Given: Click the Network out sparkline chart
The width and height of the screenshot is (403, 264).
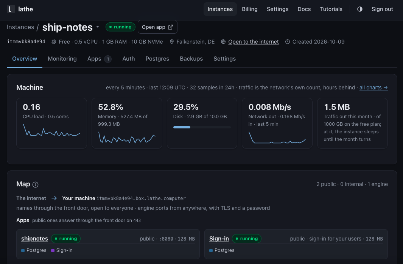Looking at the screenshot, I should 277,137.
